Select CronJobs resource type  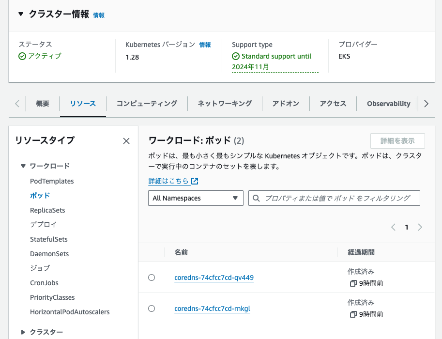[x=44, y=283]
